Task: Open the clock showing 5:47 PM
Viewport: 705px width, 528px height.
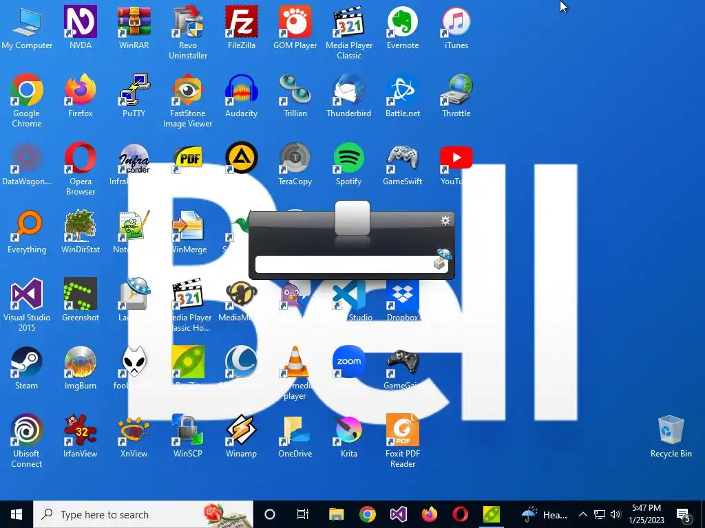Action: tap(646, 514)
